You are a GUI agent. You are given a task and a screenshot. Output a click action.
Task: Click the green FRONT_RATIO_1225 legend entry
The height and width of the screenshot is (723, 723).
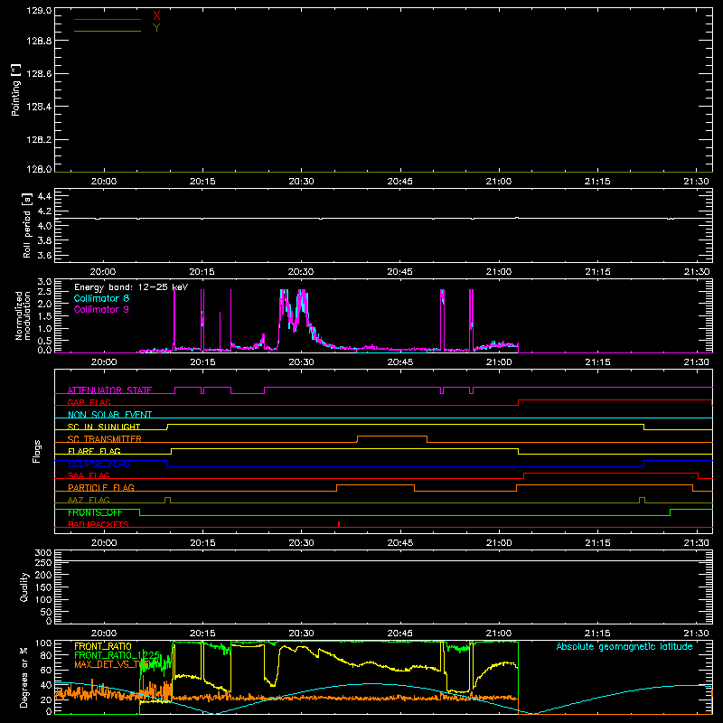(x=117, y=655)
